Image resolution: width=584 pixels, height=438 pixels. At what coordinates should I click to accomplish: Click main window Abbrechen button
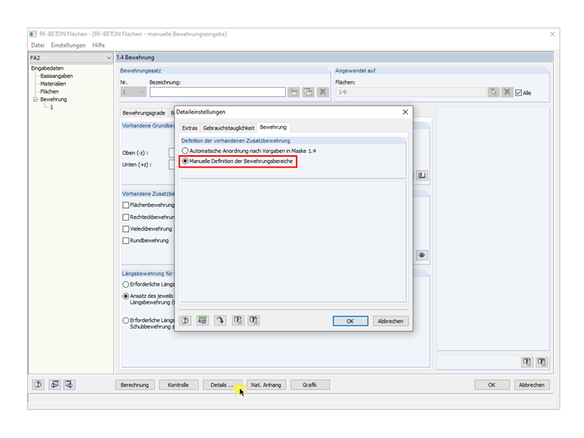point(532,385)
